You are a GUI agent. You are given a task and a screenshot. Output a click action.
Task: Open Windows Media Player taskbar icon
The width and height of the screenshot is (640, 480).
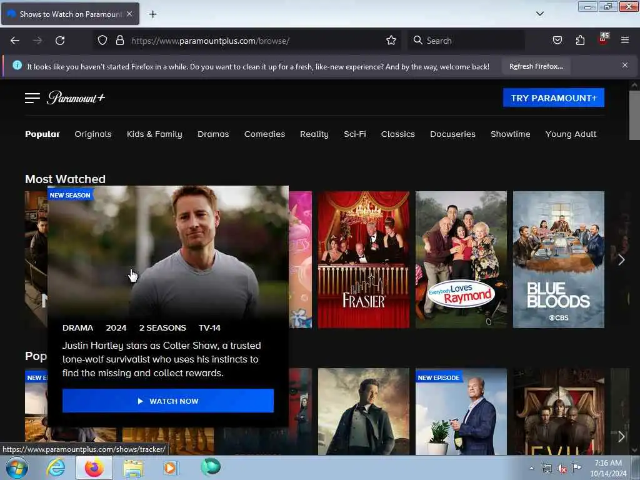(170, 467)
